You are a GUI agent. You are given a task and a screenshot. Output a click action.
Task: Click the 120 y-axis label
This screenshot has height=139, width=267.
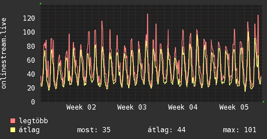click(29, 18)
